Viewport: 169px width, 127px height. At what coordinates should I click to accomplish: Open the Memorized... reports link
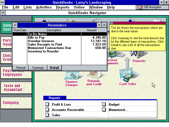(x=118, y=110)
